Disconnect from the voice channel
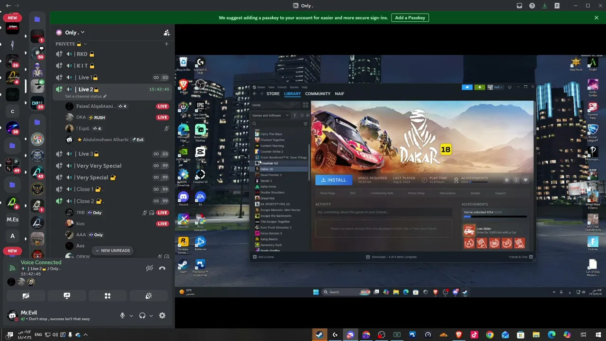 [x=162, y=268]
